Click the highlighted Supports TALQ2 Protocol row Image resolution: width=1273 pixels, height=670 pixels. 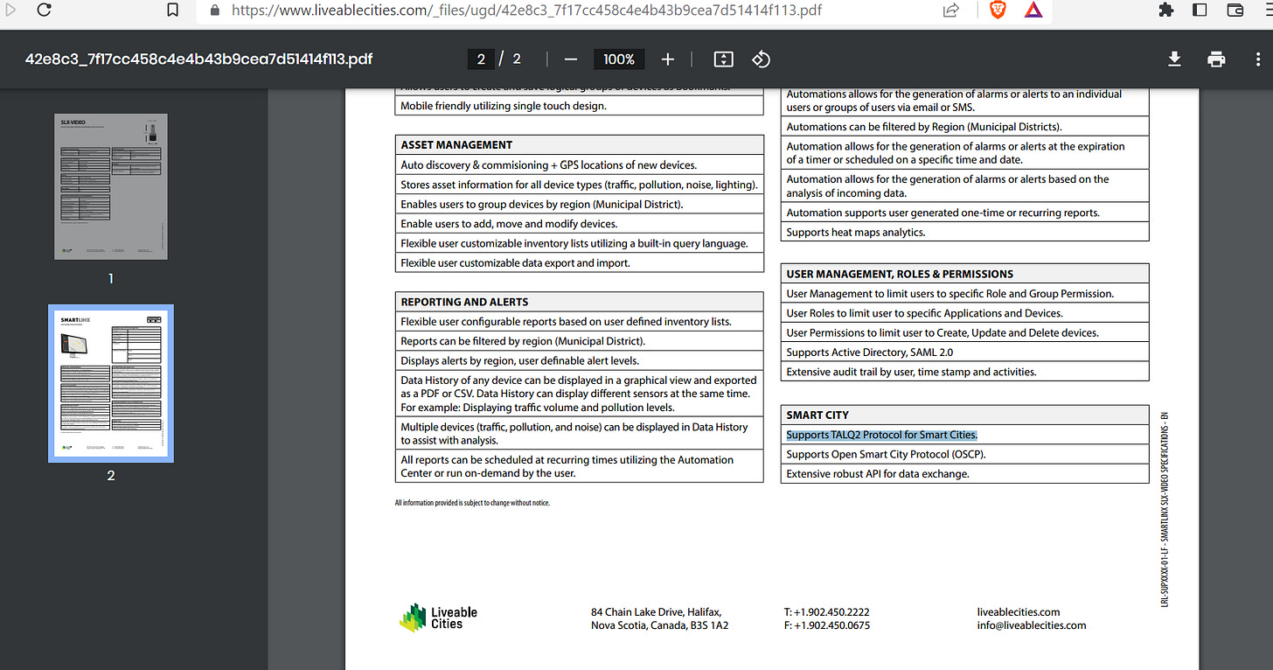click(x=964, y=435)
